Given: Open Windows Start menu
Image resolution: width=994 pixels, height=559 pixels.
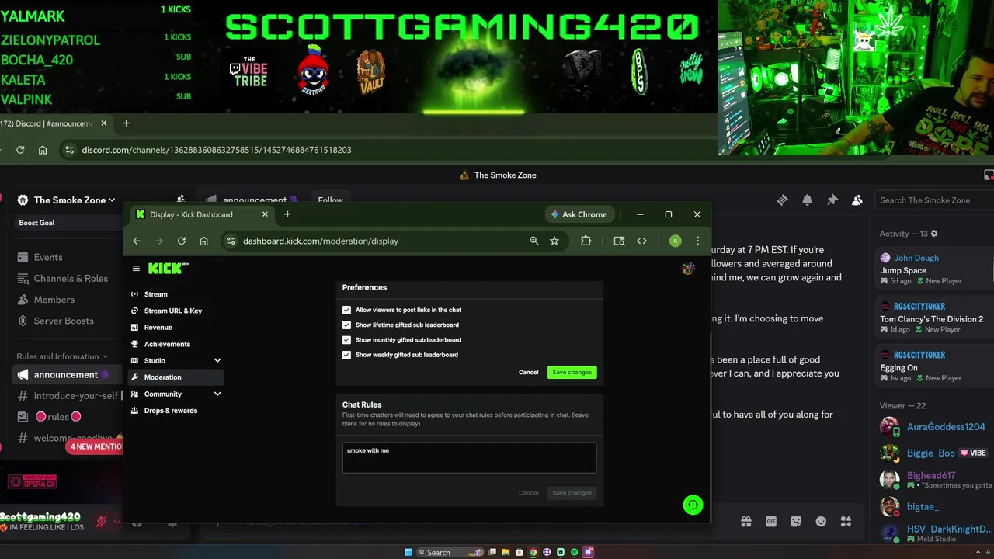Looking at the screenshot, I should click(408, 552).
